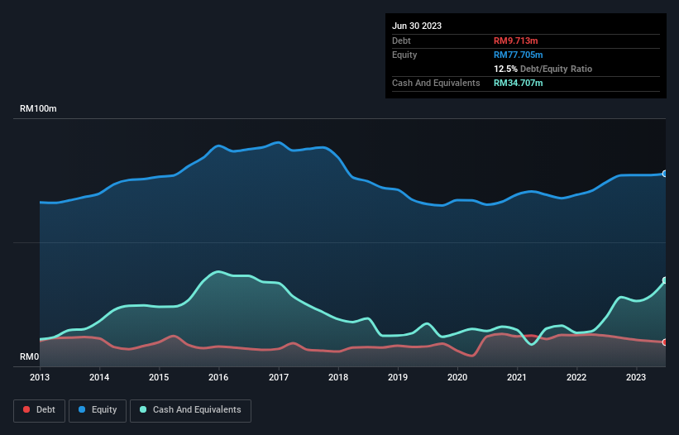Click the 2020 x-axis year label
The width and height of the screenshot is (679, 435).
click(x=457, y=378)
